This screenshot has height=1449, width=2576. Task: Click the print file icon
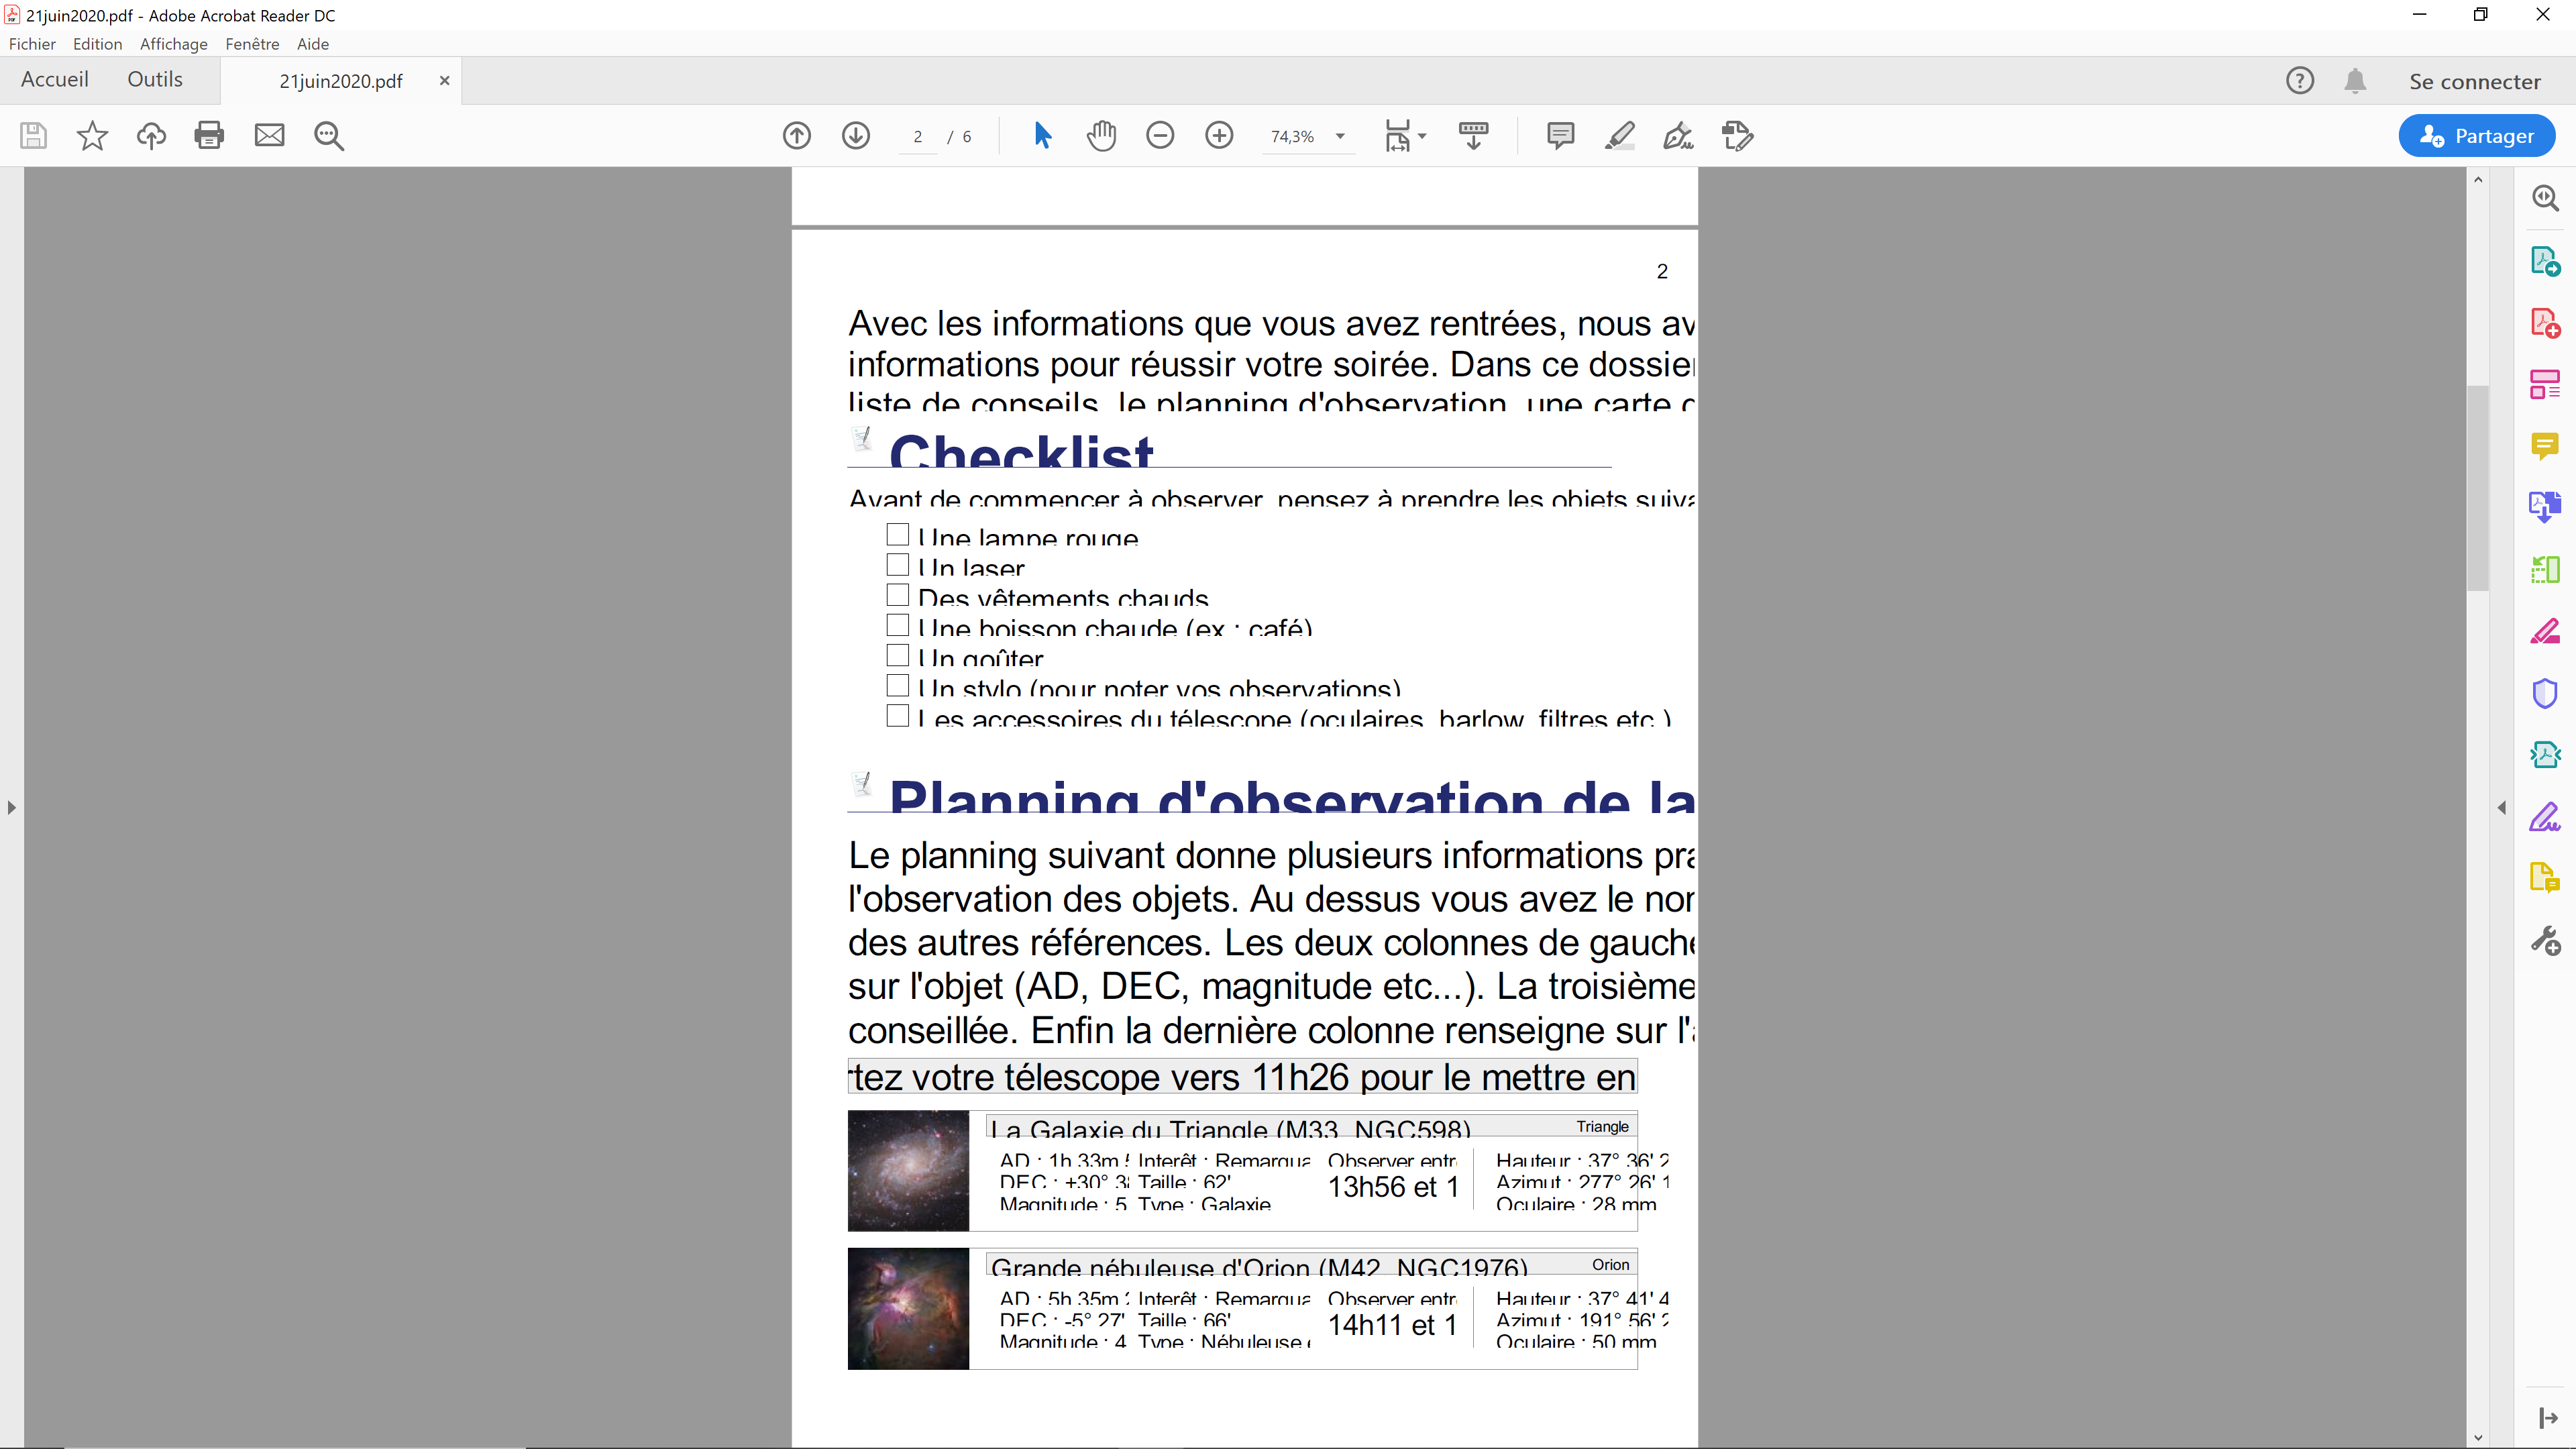[209, 135]
